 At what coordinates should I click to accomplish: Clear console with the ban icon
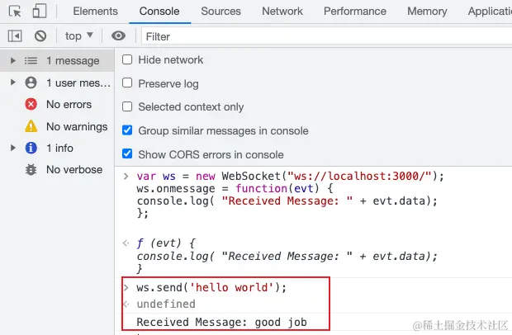tap(40, 35)
